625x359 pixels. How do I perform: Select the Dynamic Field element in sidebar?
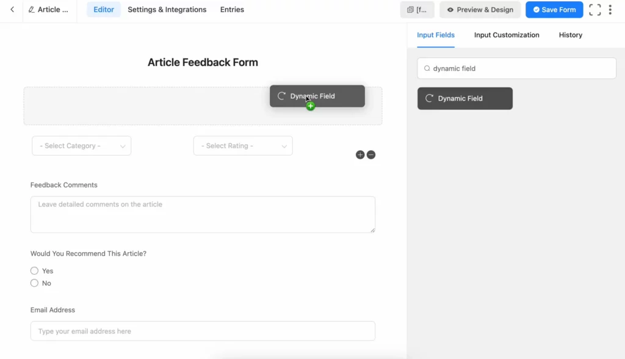(x=464, y=98)
